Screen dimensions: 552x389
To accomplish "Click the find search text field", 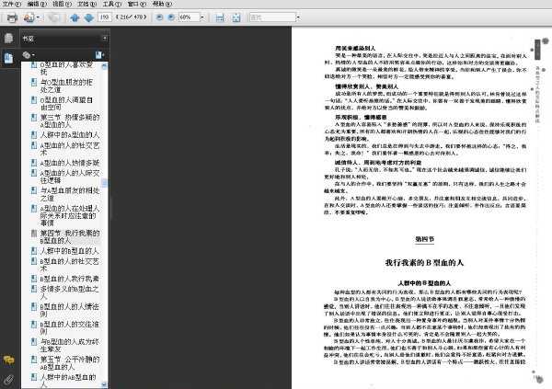I will pyautogui.click(x=272, y=17).
